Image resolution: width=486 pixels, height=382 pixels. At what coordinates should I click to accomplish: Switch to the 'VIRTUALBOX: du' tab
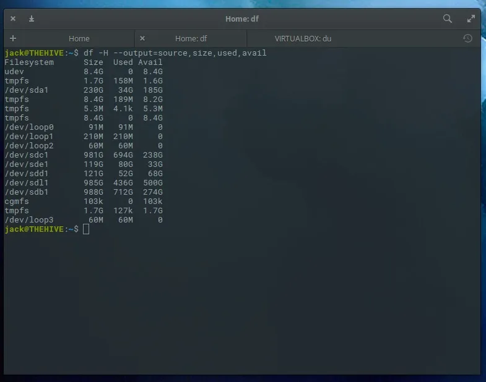coord(303,38)
